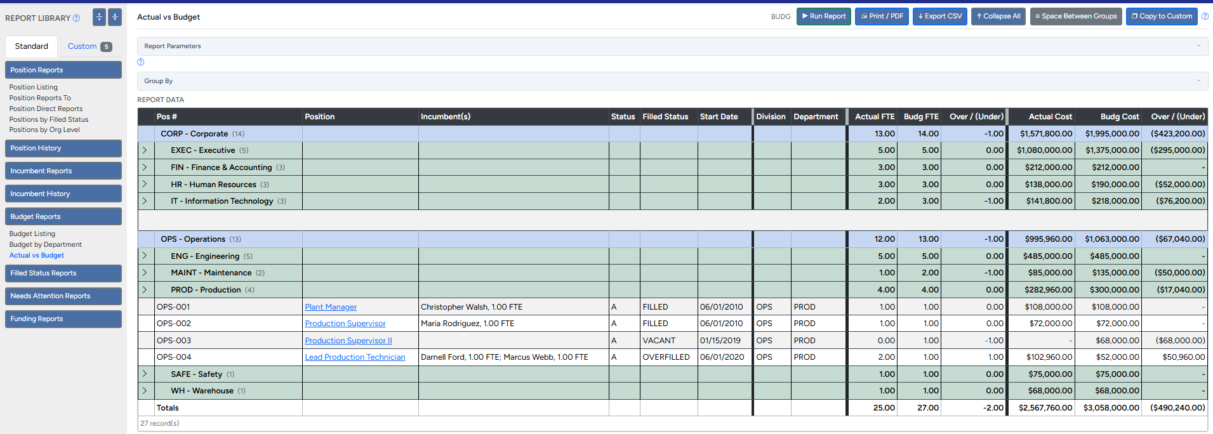Expand the ENG - Engineering group row
The height and width of the screenshot is (434, 1213).
[145, 256]
